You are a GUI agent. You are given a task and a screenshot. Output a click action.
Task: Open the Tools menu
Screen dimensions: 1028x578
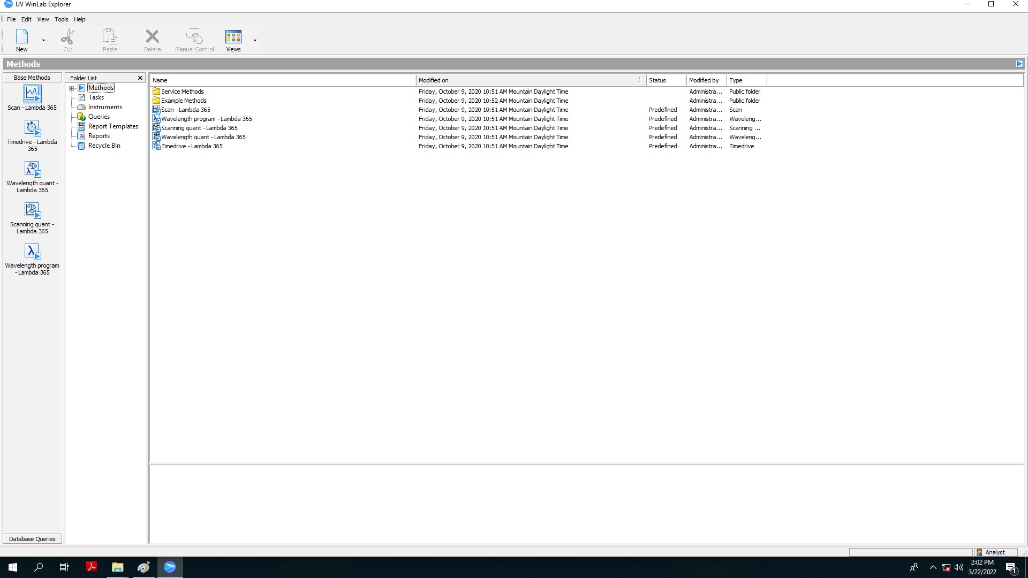coord(61,19)
